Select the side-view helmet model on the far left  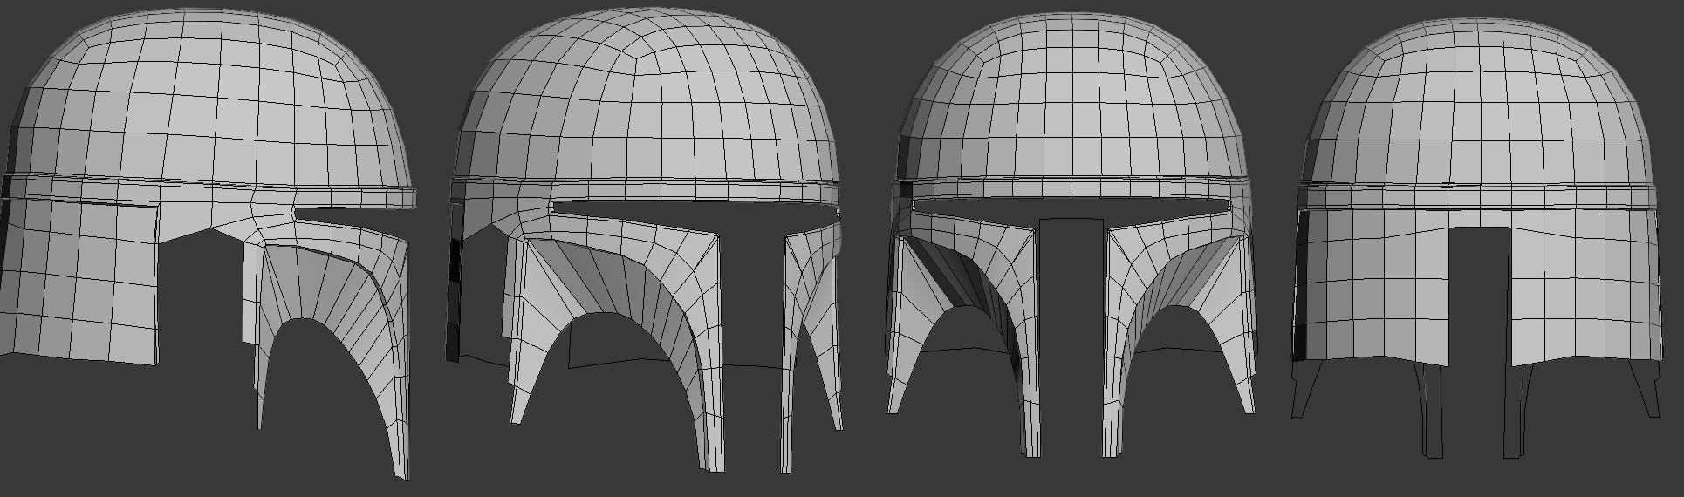click(208, 244)
